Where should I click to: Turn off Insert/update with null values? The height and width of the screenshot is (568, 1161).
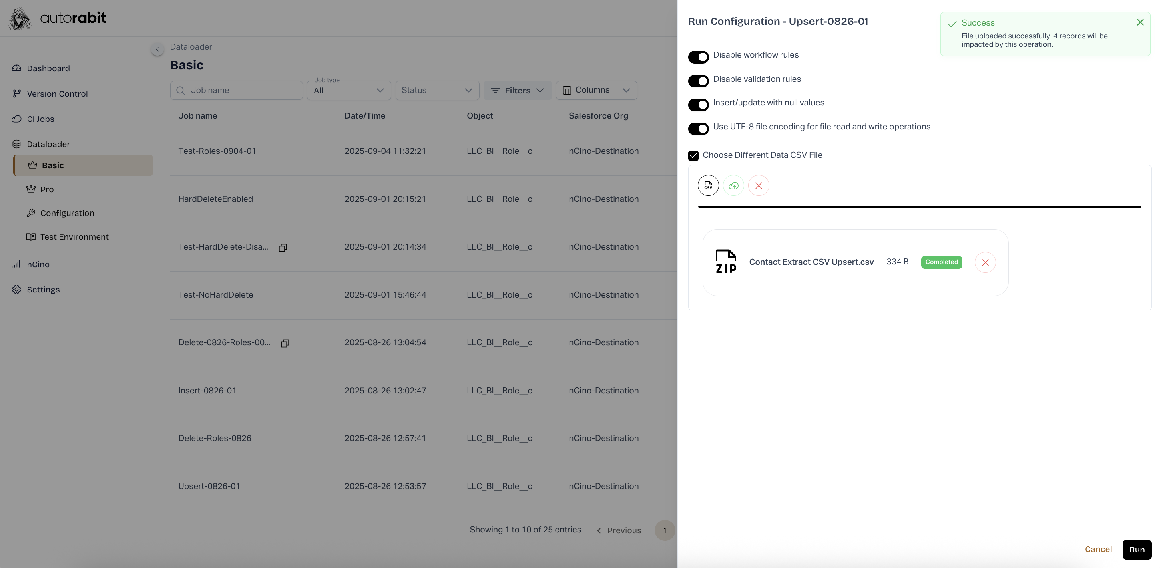point(698,105)
